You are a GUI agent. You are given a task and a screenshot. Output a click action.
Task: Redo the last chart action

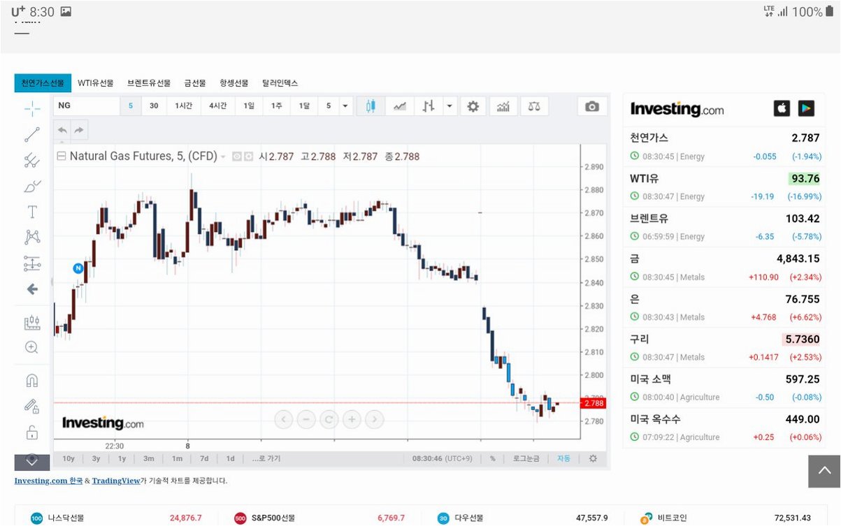point(79,130)
